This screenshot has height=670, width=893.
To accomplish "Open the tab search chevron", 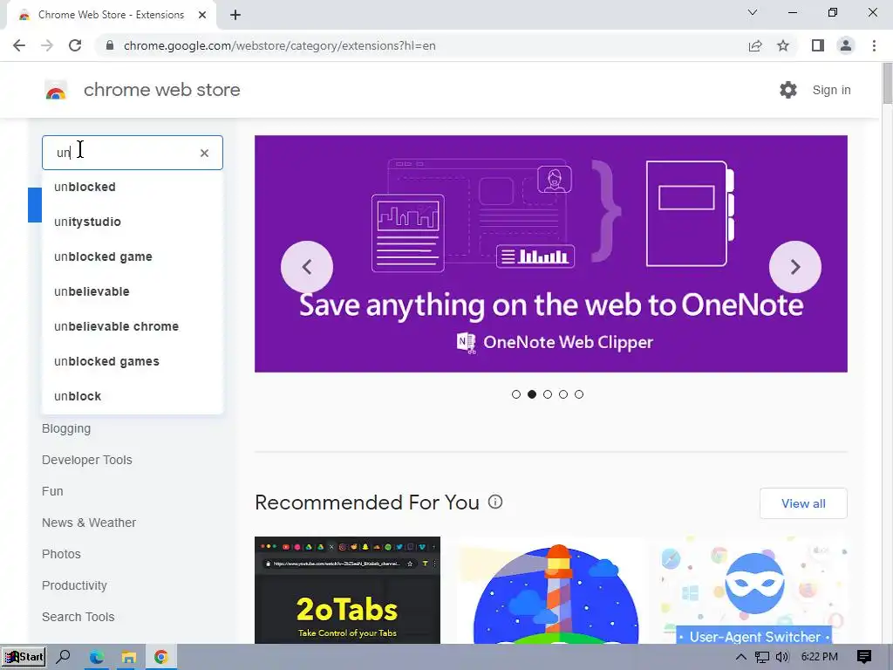I will coord(753,12).
